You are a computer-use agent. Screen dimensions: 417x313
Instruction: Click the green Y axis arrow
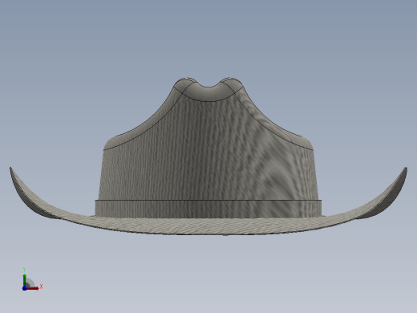25,279
